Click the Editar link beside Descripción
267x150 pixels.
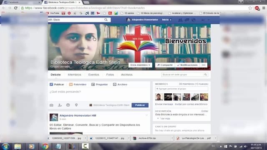[x=205, y=111]
